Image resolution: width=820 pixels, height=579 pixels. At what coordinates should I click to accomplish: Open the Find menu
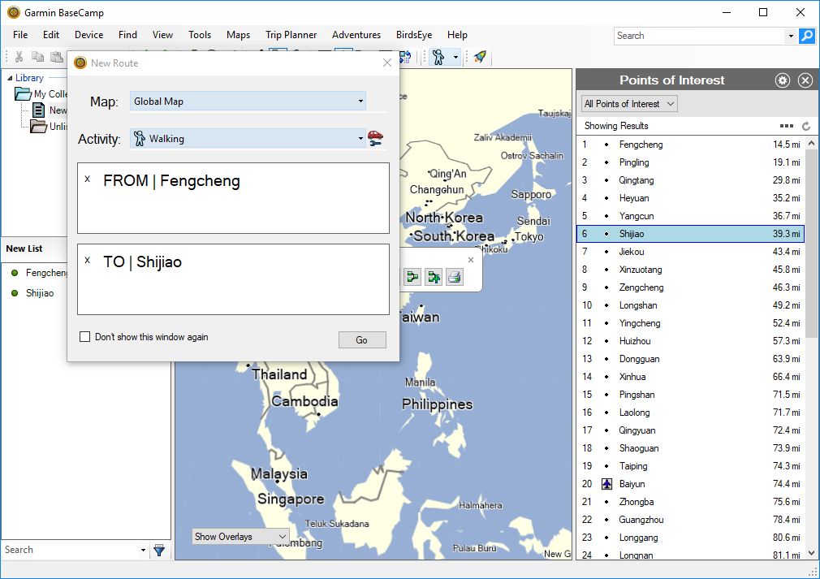tap(127, 35)
